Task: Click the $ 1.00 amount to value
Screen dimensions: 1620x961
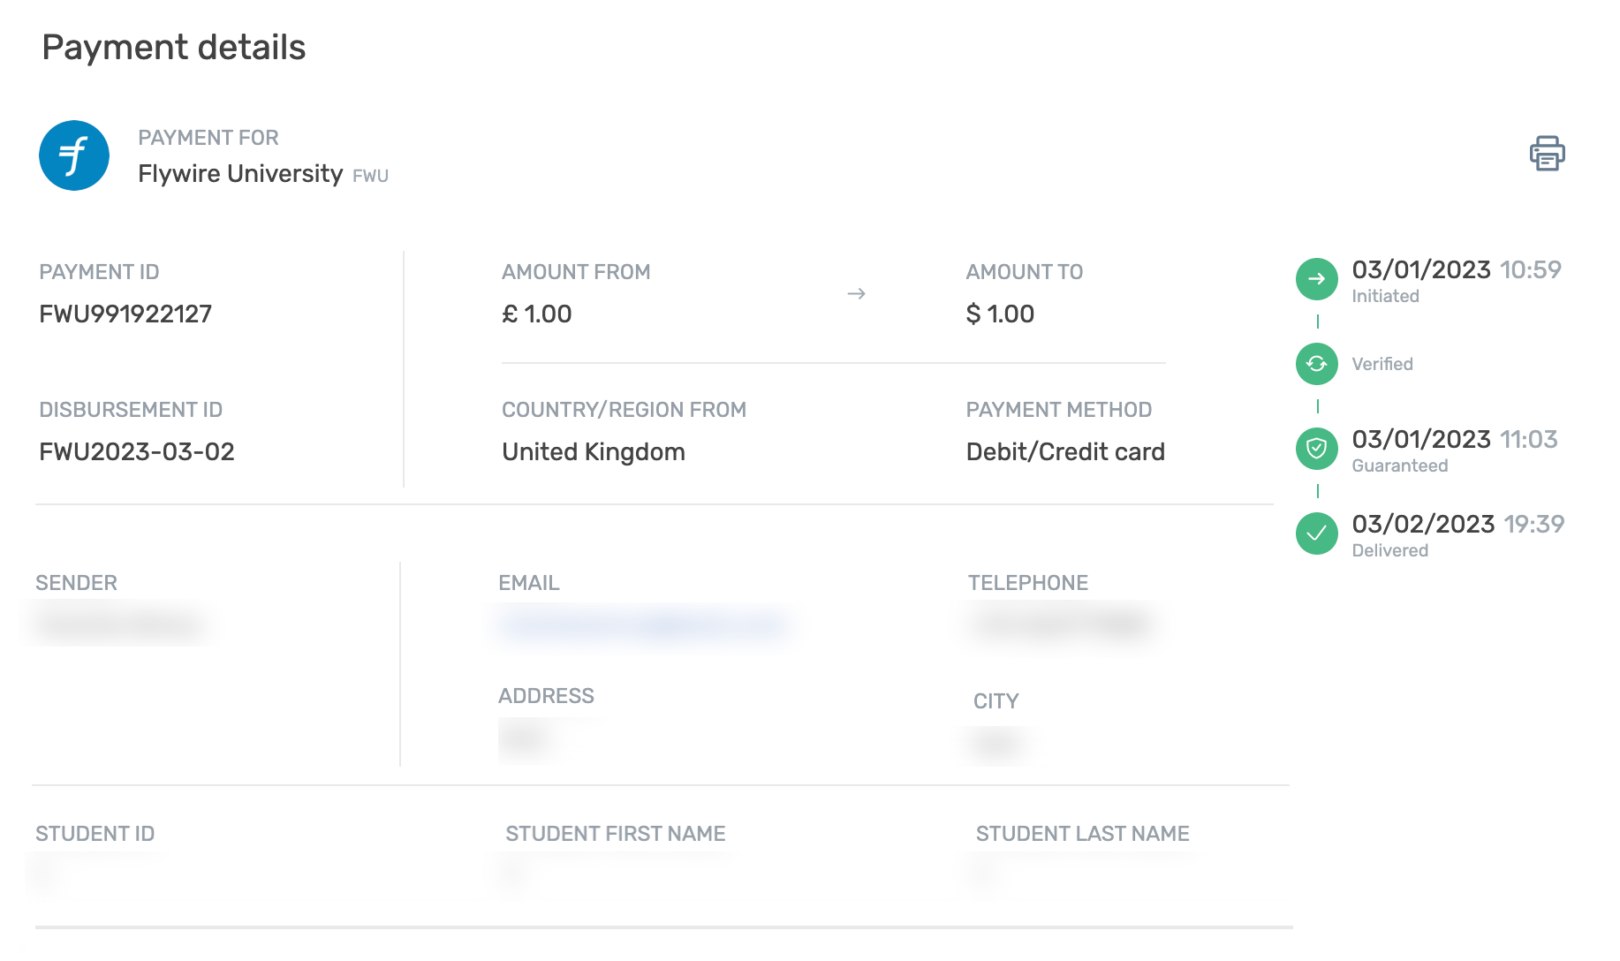Action: 1000,314
